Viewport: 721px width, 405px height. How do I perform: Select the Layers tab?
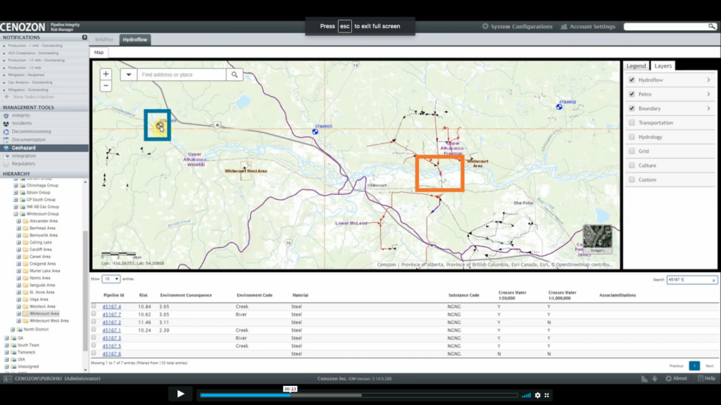point(663,65)
